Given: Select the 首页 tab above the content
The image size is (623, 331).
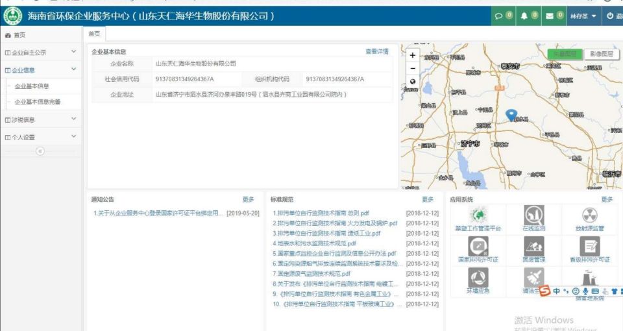Looking at the screenshot, I should coord(94,34).
